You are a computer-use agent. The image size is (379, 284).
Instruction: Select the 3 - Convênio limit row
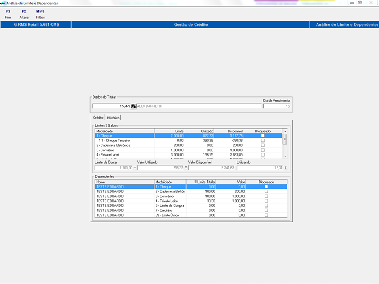[x=189, y=150]
